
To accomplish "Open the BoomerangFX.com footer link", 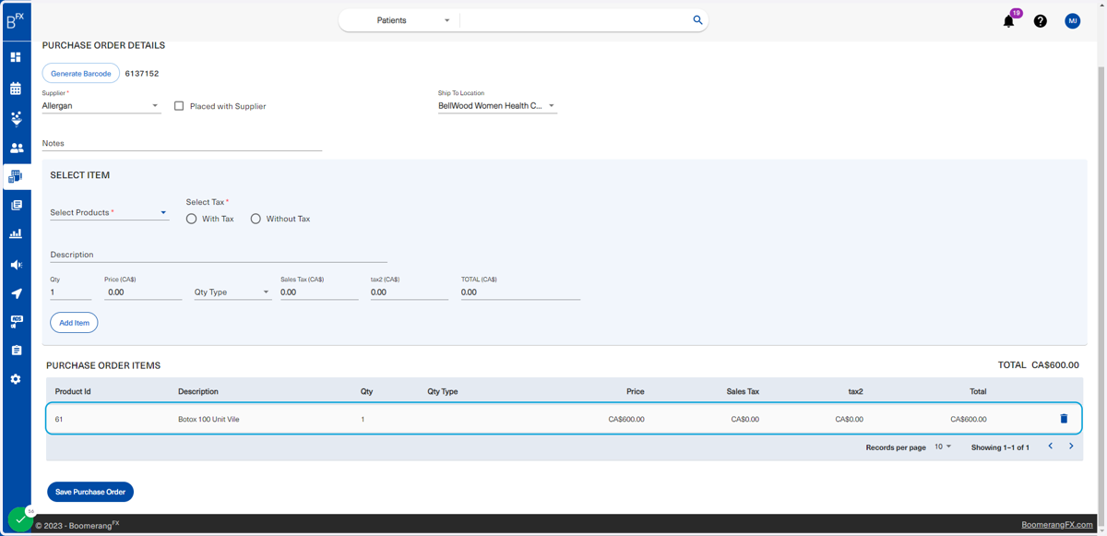I will click(x=1056, y=525).
